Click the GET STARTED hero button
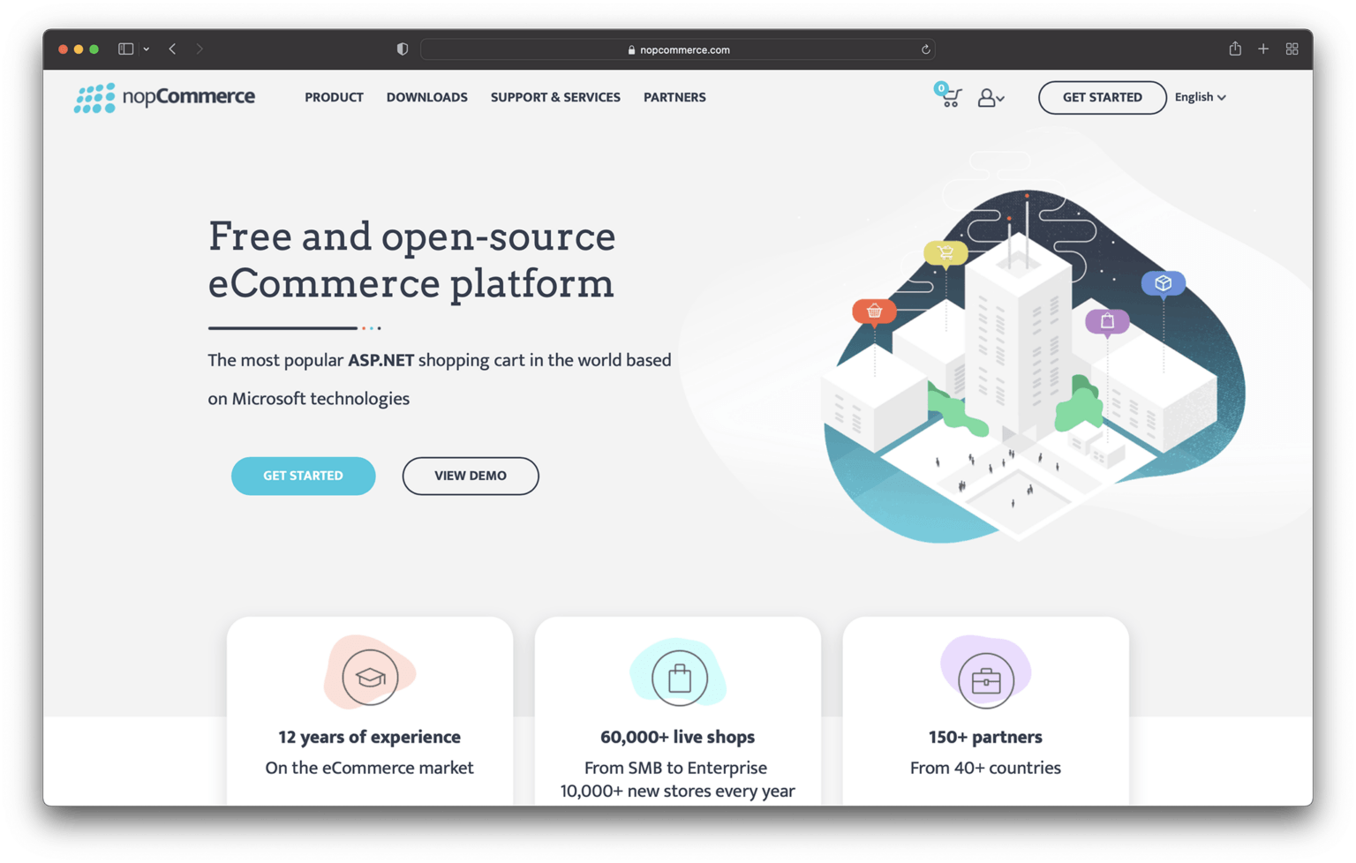The height and width of the screenshot is (863, 1356). pos(303,476)
